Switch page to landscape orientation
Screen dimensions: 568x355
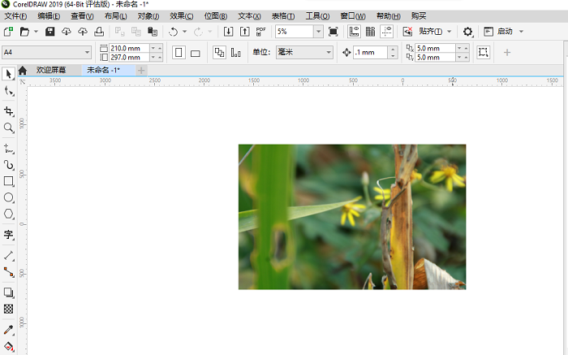(195, 53)
